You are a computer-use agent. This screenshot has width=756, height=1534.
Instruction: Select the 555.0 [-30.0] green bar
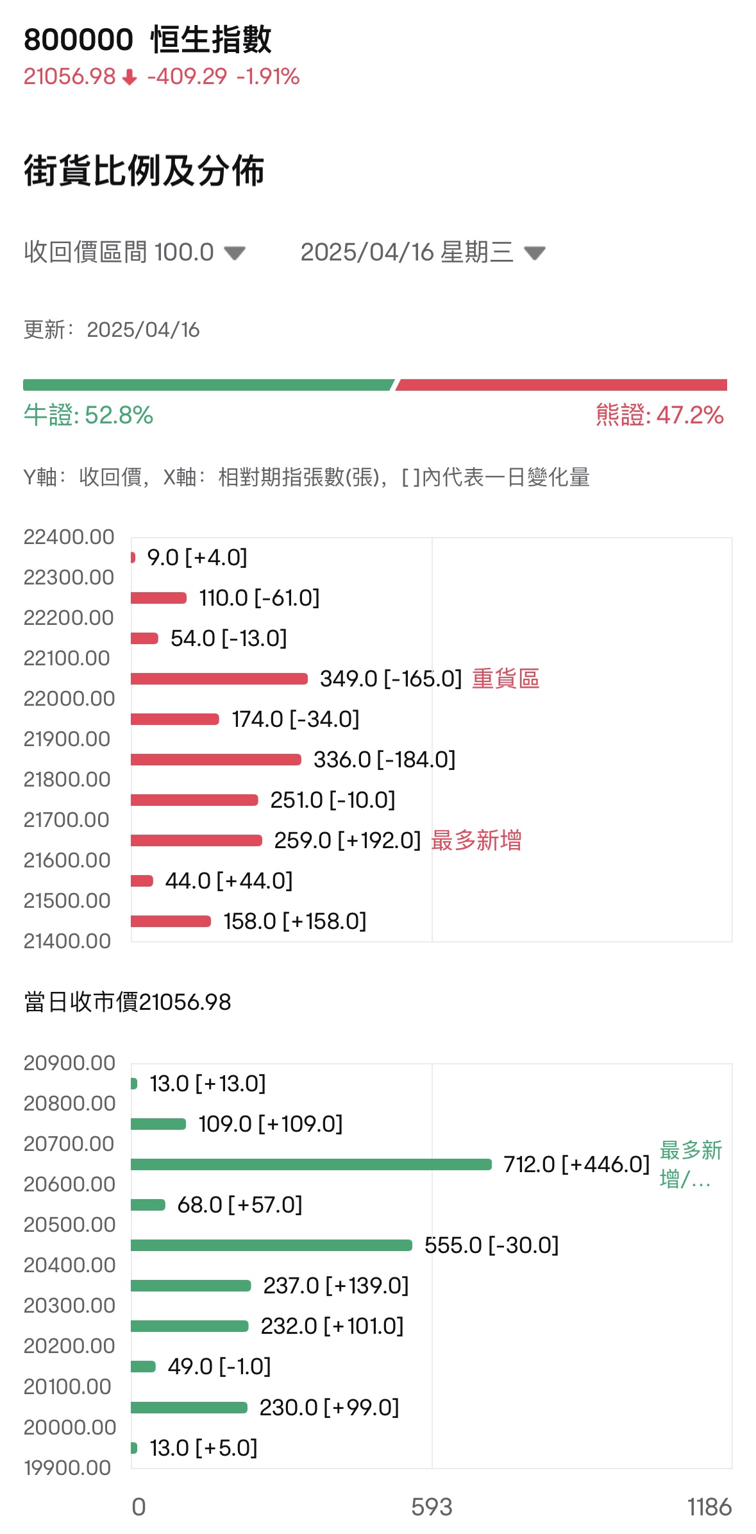tap(271, 1245)
